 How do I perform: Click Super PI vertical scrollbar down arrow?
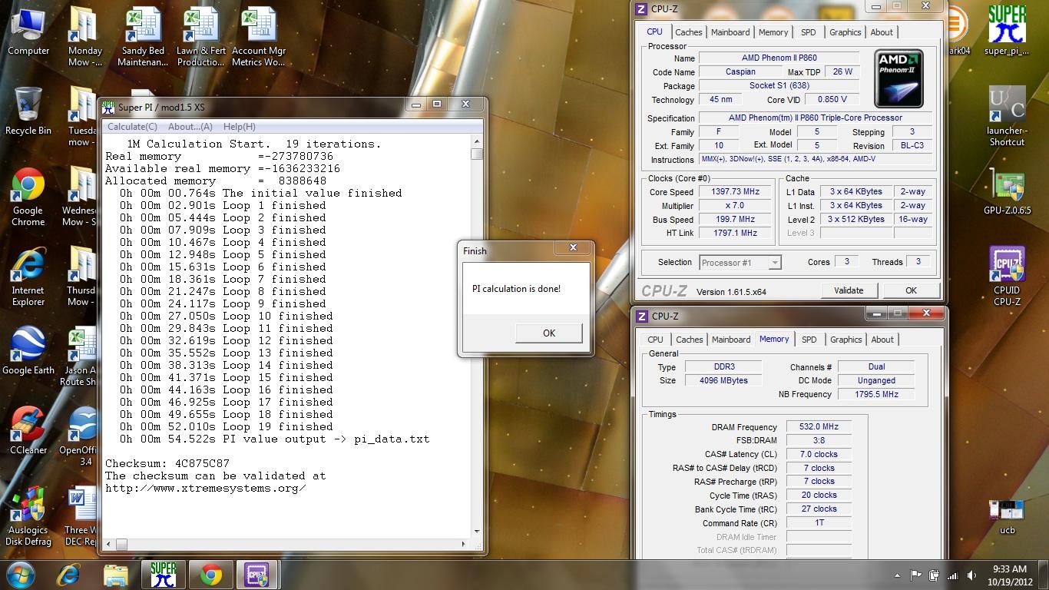tap(477, 531)
